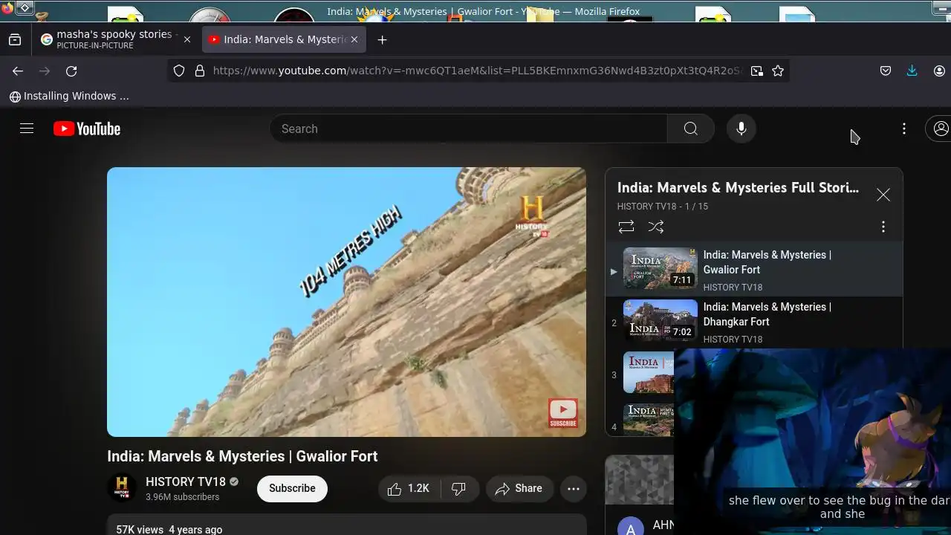The width and height of the screenshot is (951, 535).
Task: Open Installing Windows bookmark
Action: pyautogui.click(x=69, y=96)
